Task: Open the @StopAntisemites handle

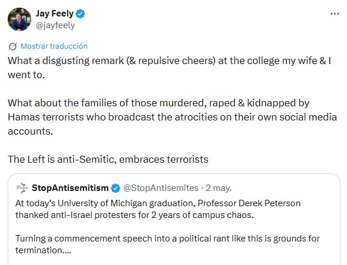Action: pos(161,188)
